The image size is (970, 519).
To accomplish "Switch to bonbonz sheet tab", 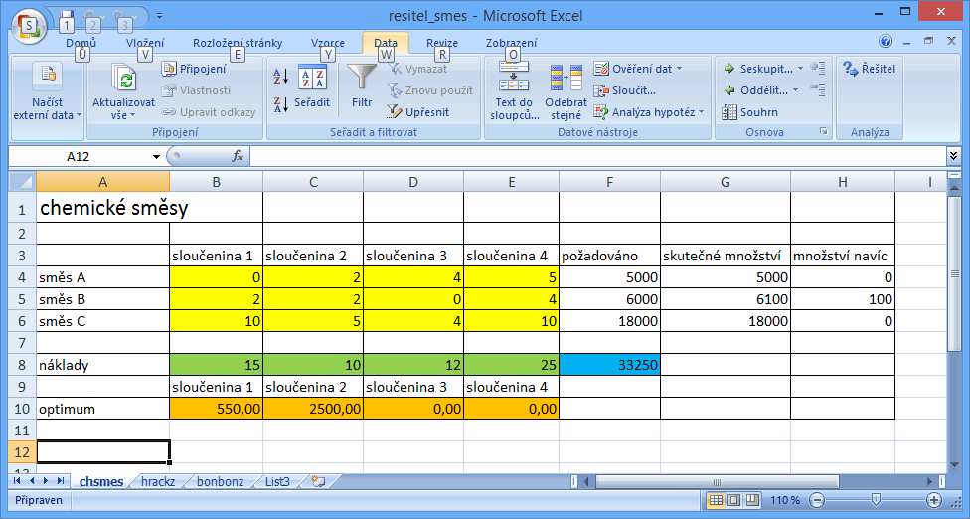I will pyautogui.click(x=221, y=481).
